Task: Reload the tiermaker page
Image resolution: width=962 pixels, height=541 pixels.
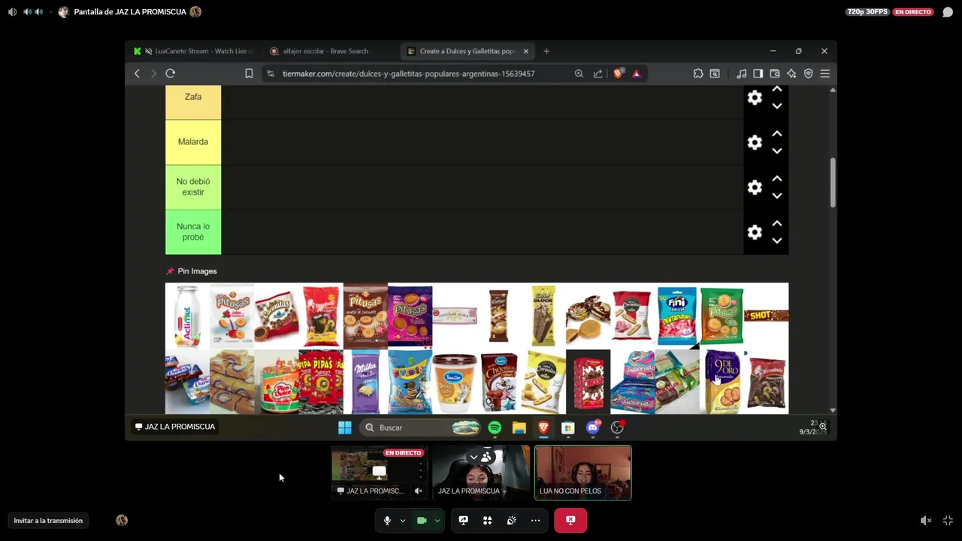Action: tap(171, 74)
